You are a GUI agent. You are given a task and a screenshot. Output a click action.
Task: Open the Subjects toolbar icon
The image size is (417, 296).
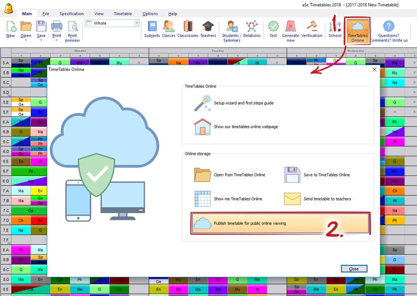pos(152,27)
